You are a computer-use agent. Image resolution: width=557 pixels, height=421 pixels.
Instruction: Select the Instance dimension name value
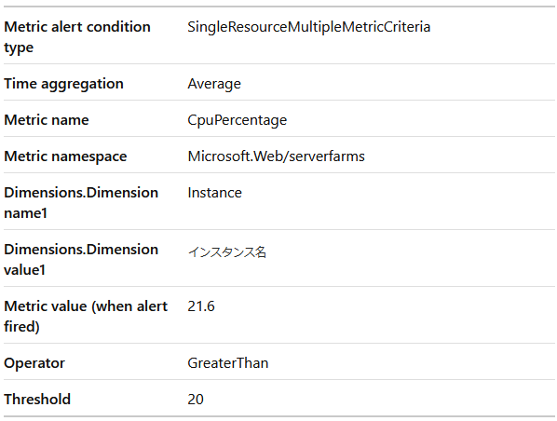(214, 193)
